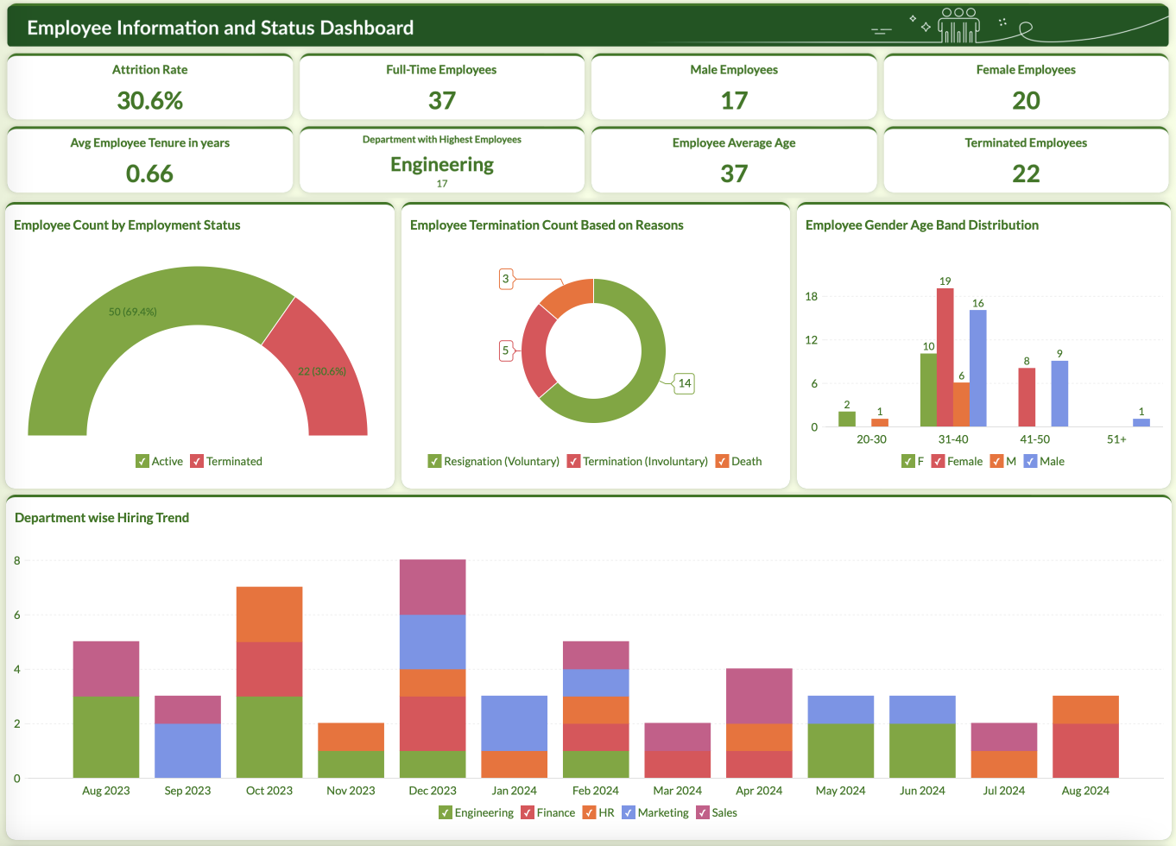This screenshot has height=846, width=1176.
Task: Toggle Termination (Involuntary) legend checkbox
Action: tap(573, 461)
